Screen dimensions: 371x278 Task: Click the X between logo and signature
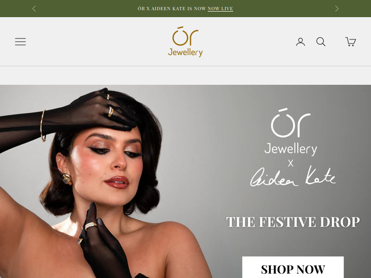coord(291,163)
